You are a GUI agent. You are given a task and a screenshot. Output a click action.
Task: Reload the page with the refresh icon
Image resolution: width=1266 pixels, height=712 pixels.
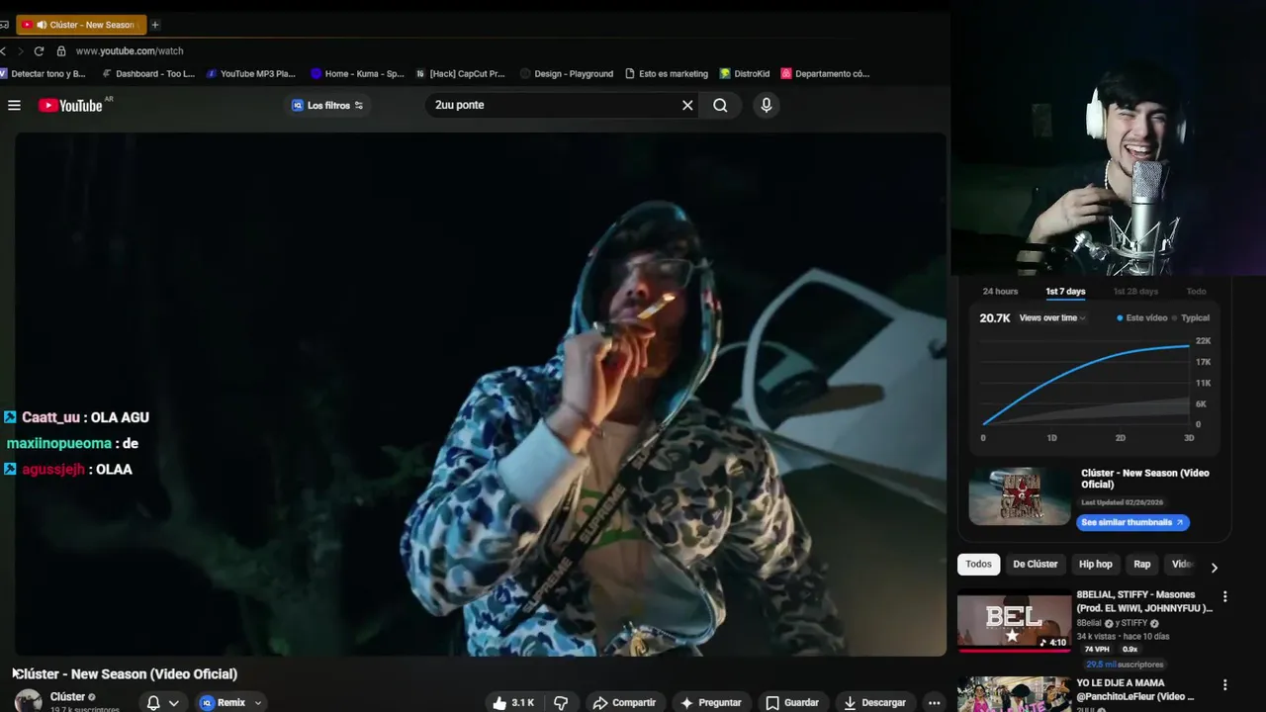click(x=39, y=50)
